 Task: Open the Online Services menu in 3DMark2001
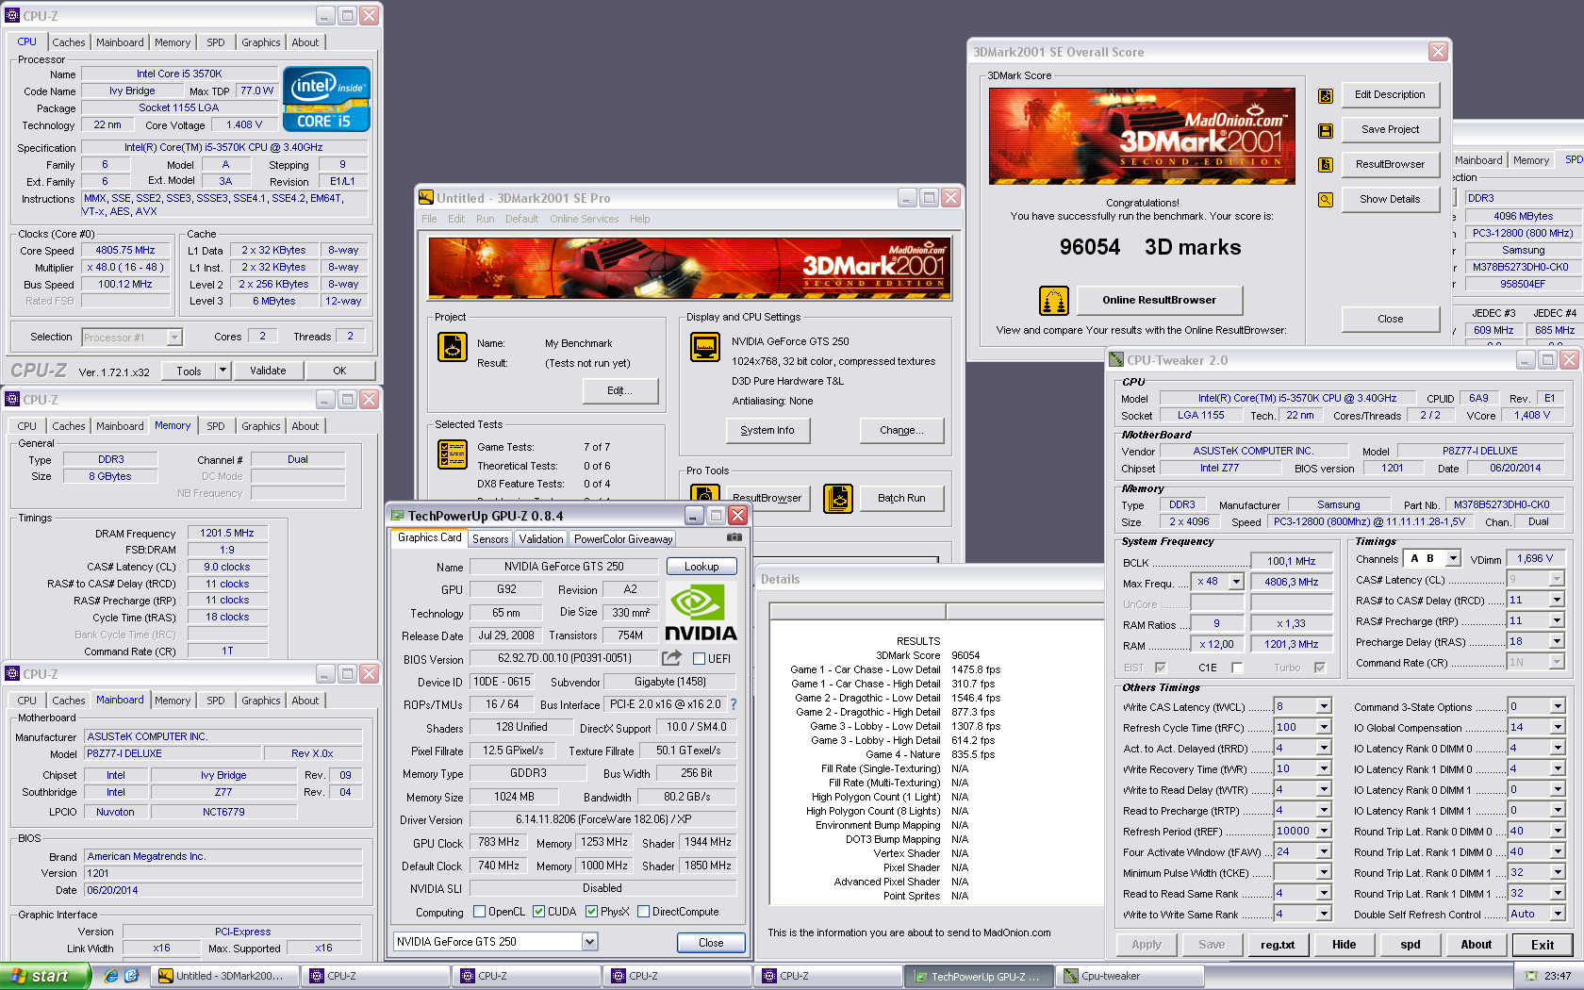(585, 219)
